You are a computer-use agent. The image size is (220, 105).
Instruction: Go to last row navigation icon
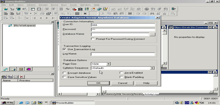click(x=53, y=18)
